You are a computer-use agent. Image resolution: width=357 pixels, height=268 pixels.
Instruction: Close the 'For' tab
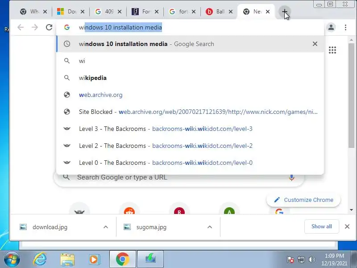[x=157, y=12]
